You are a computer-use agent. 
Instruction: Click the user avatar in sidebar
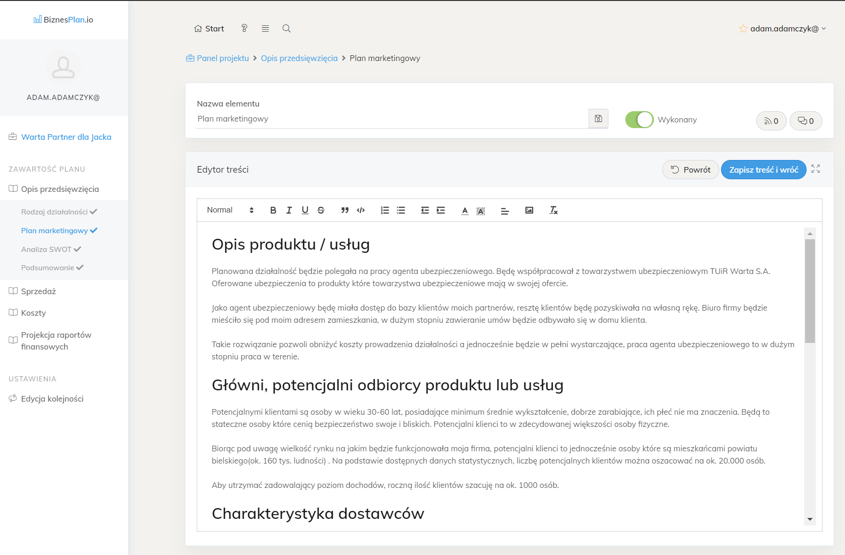63,68
